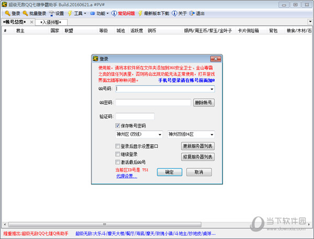Click the application logo icon in title bar
Screen dimensions: 314x239
pos(4,4)
